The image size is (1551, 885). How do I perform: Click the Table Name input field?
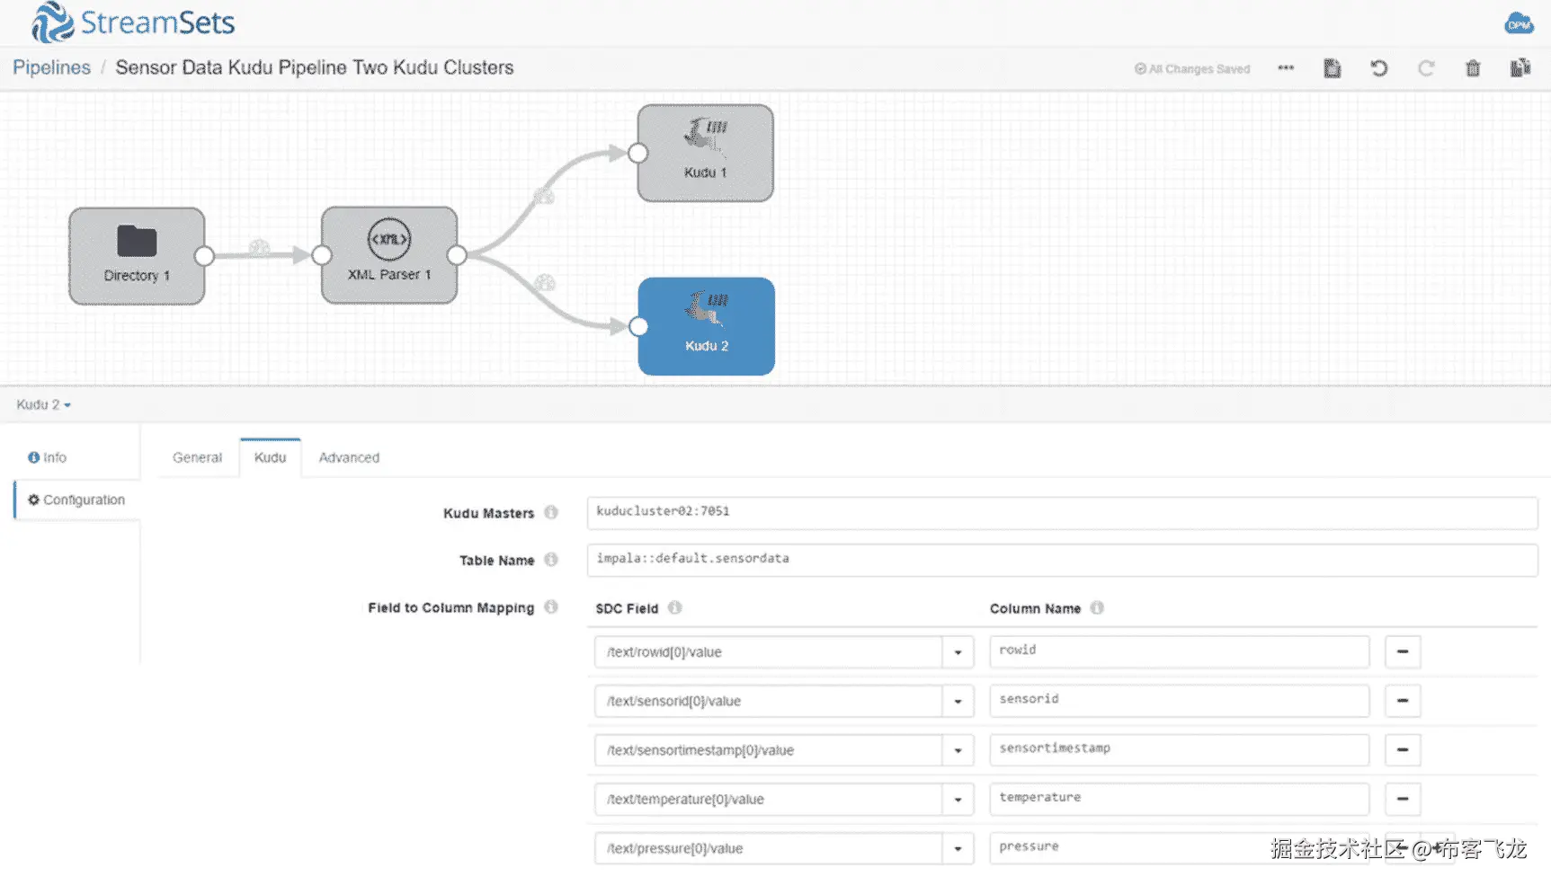[1062, 560]
